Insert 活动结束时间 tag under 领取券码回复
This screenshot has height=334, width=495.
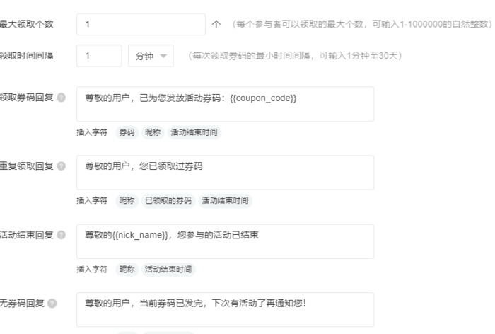coord(194,132)
